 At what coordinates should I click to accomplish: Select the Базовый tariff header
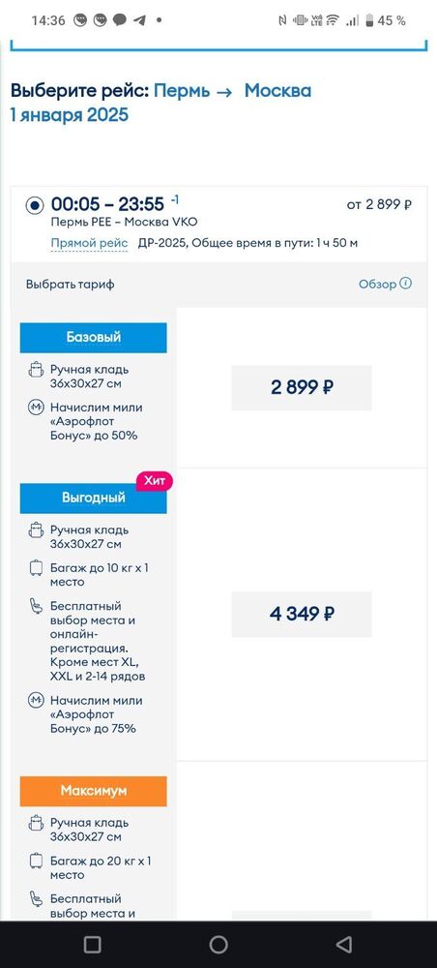93,338
